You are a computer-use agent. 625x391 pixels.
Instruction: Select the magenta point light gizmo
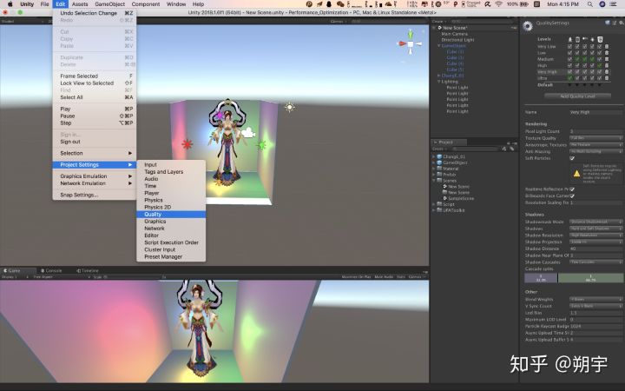220,116
